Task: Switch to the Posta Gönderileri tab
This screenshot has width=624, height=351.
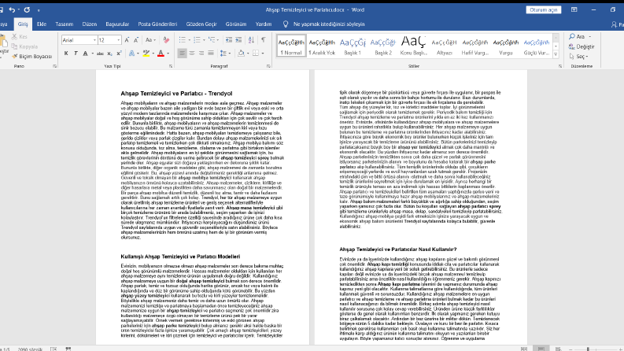Action: pos(157,24)
